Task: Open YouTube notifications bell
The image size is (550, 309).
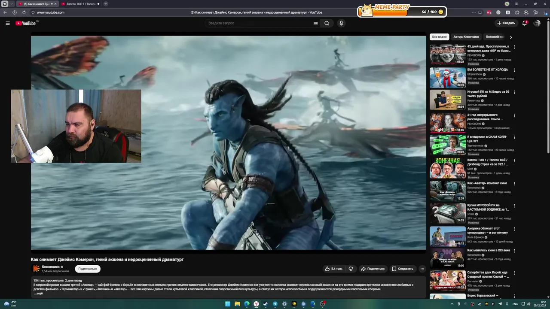Action: coord(524,23)
